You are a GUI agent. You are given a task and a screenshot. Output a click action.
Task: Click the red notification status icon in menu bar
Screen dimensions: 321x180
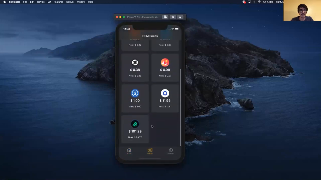click(x=244, y=2)
